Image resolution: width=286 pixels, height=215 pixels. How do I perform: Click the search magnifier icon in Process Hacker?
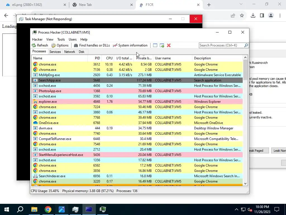click(x=246, y=45)
